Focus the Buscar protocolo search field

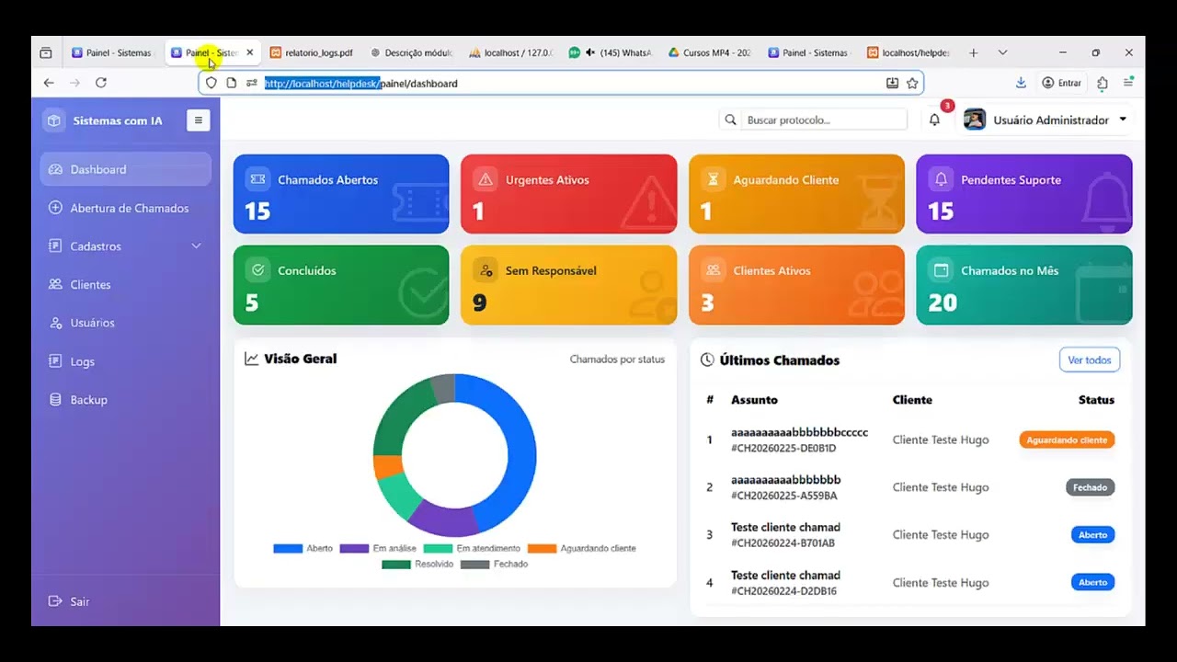825,120
